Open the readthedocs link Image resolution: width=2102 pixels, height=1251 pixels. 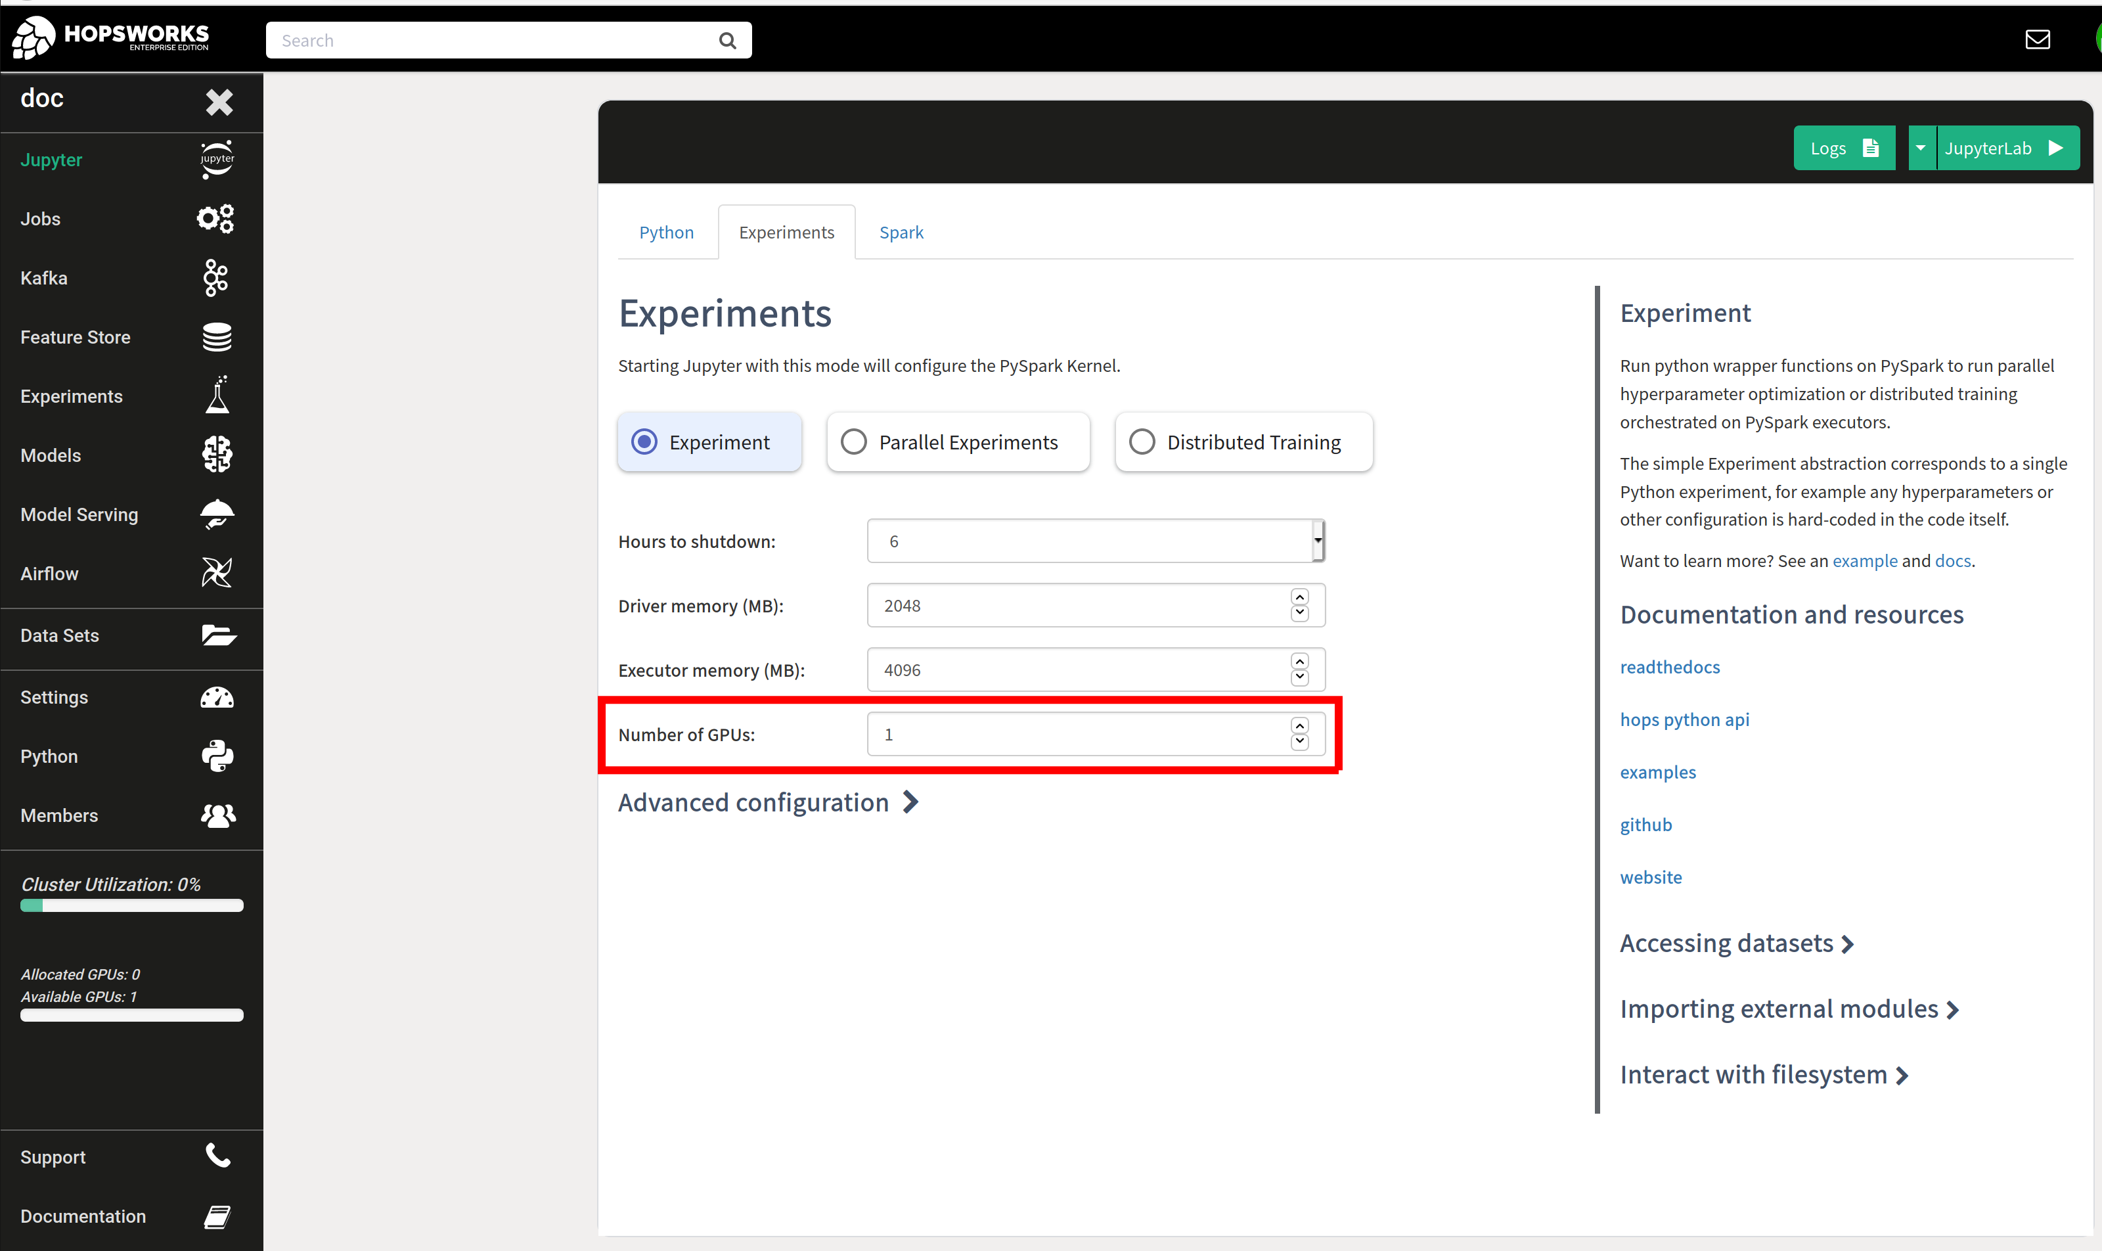click(1670, 666)
